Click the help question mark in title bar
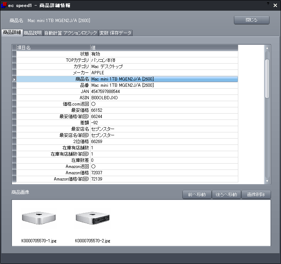281x264 pixels. (x=268, y=3)
